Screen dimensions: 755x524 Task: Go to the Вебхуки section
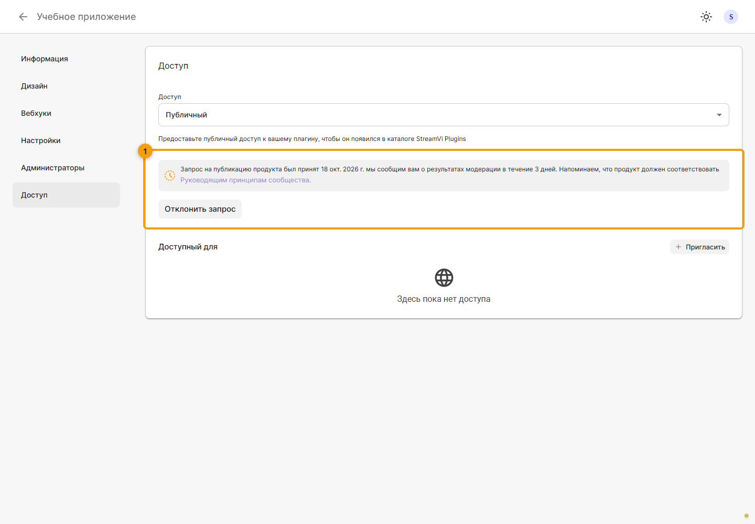click(x=66, y=113)
